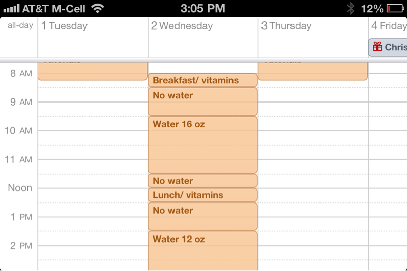Open the No water event at 1 PM
This screenshot has width=407, height=271.
click(x=202, y=216)
